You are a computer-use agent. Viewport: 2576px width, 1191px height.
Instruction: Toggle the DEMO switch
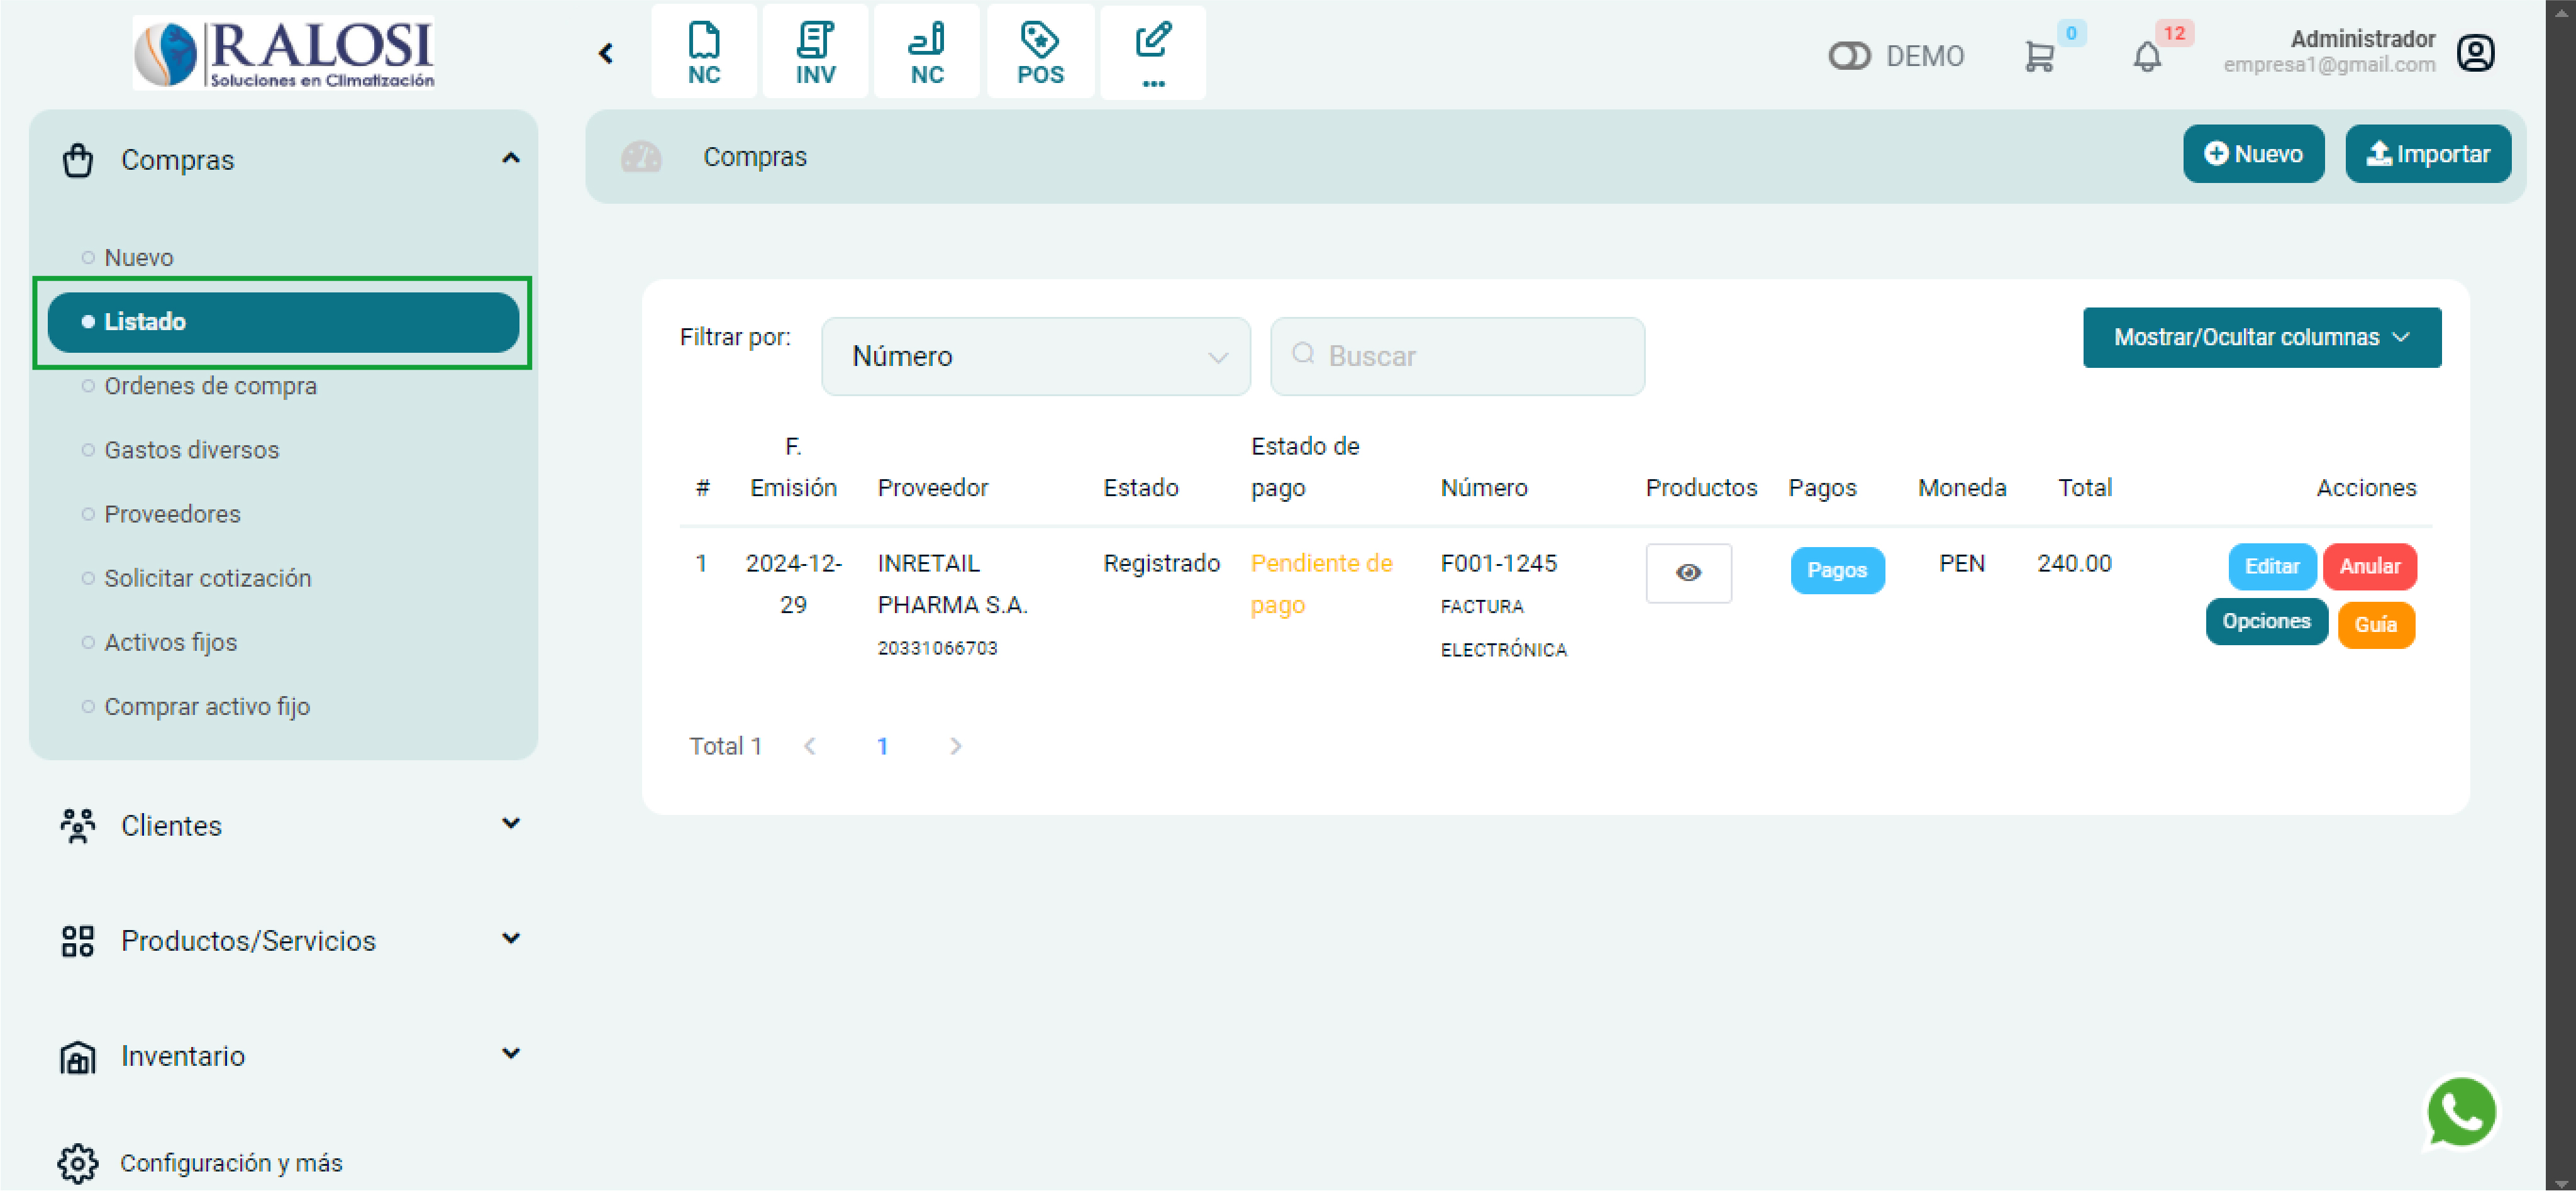pos(1849,56)
